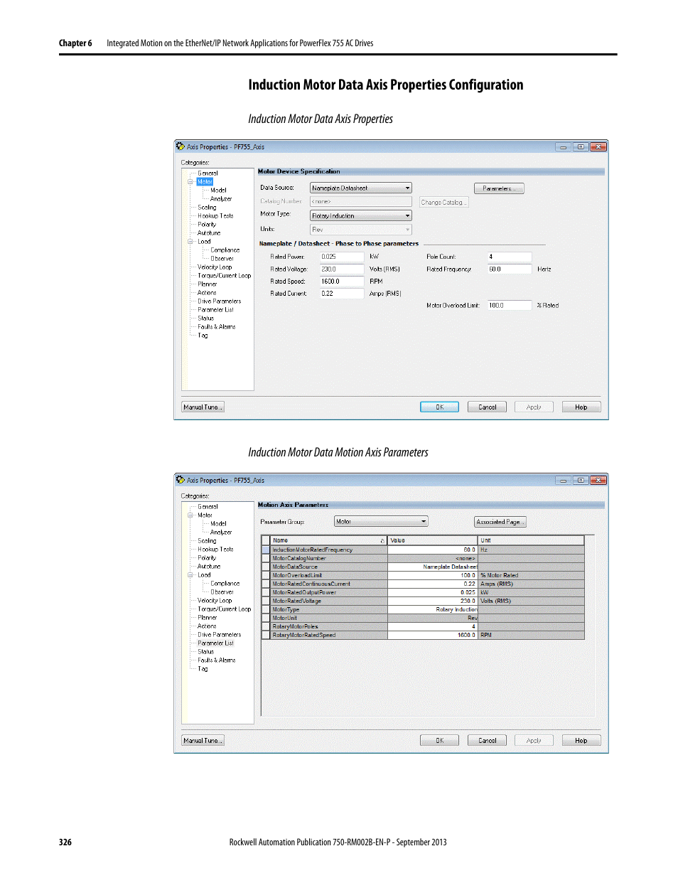Click the Rated Frequency input field
Screen dimensions: 678x878
[x=510, y=269]
